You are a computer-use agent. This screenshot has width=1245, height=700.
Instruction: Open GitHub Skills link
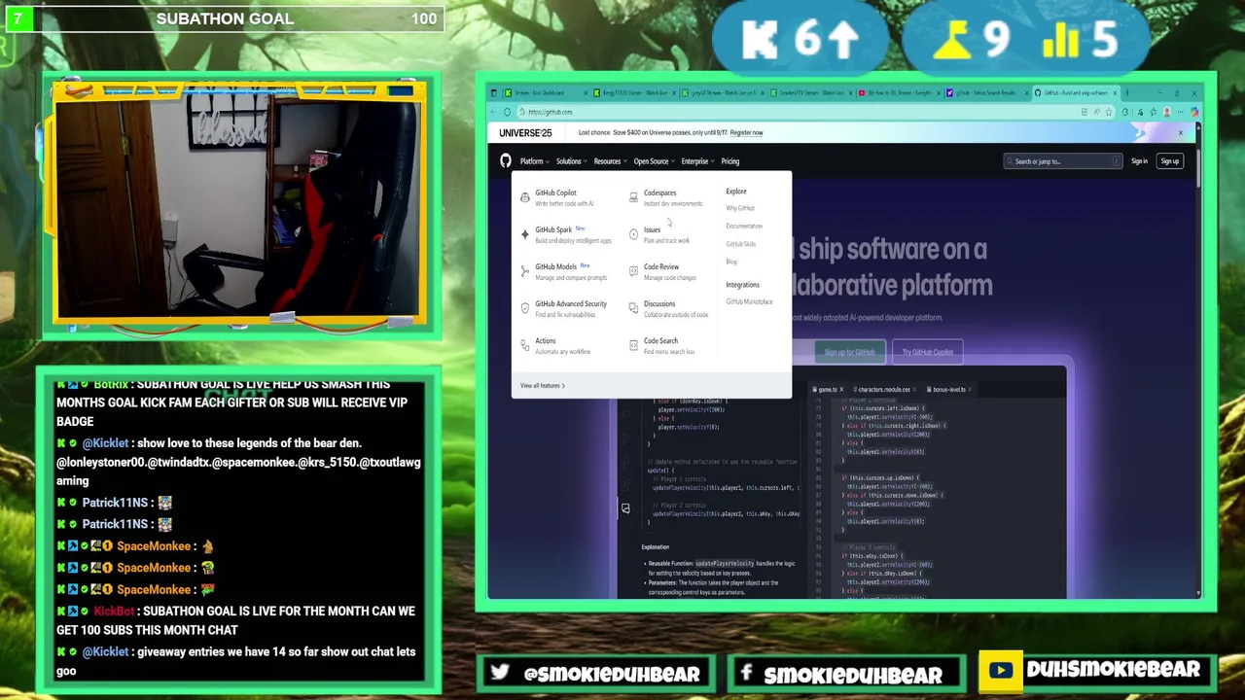point(741,244)
